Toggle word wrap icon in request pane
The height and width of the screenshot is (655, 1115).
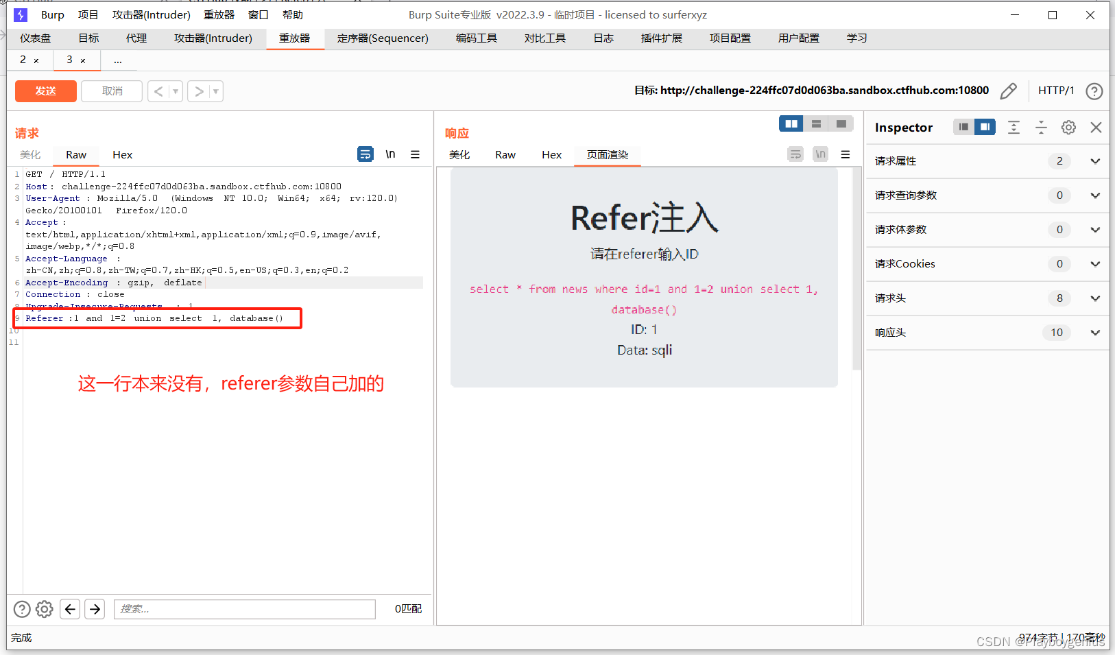tap(365, 154)
